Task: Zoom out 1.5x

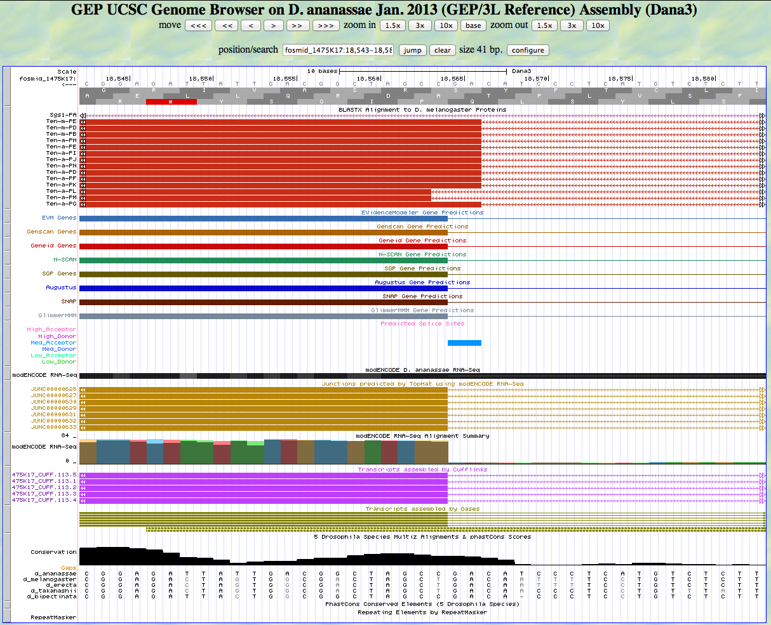Action: click(544, 25)
